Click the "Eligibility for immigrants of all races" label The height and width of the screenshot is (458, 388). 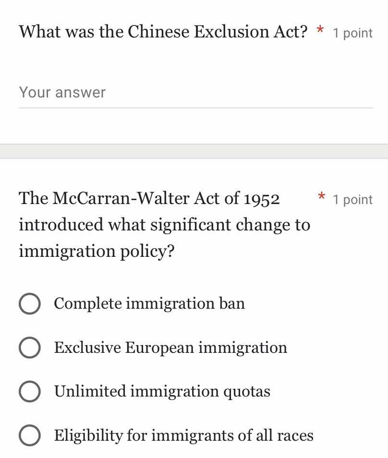click(184, 436)
